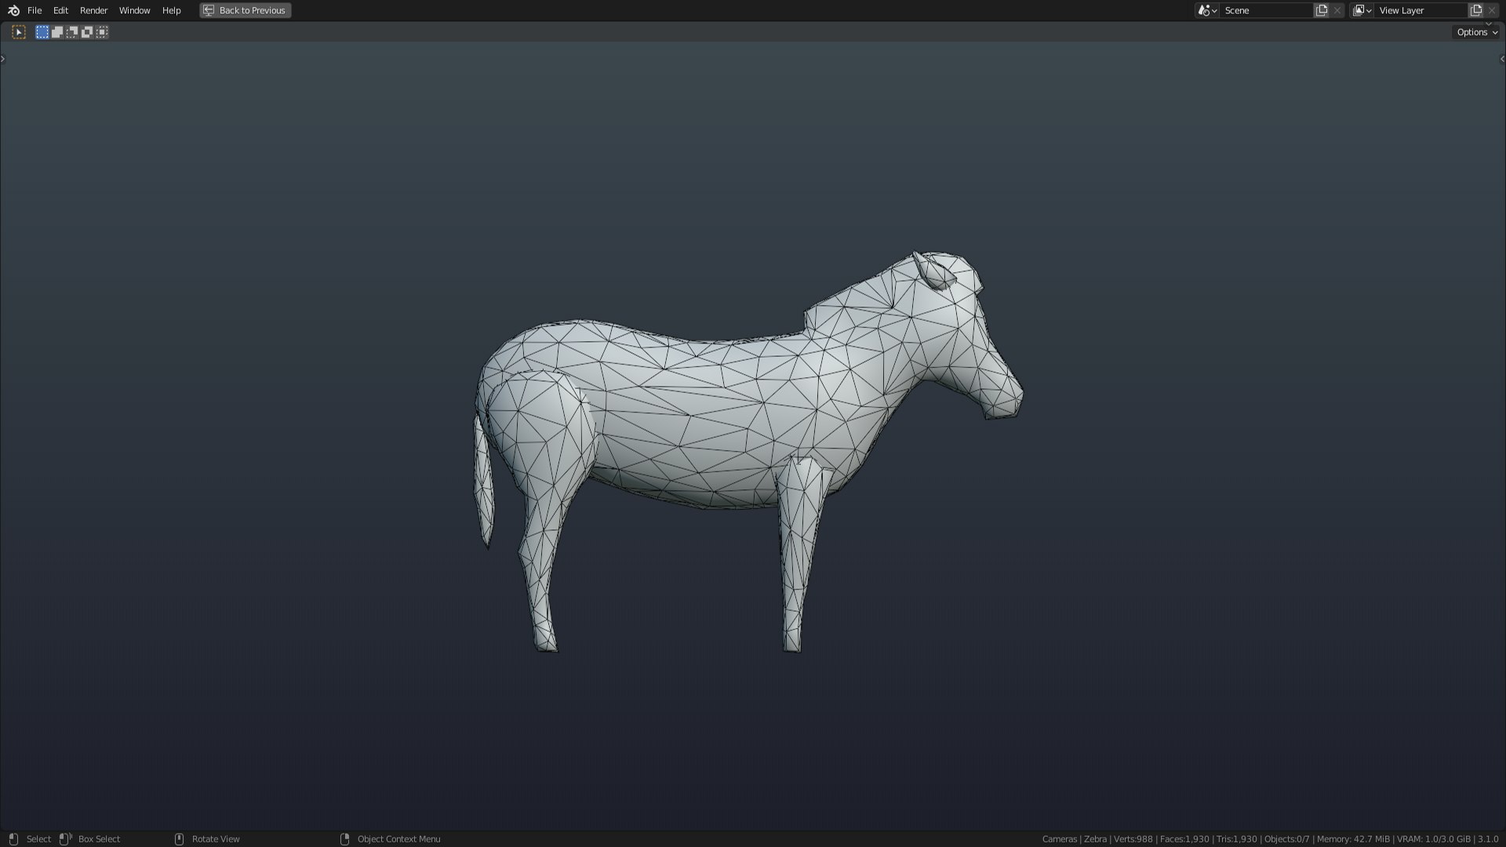Edit the Scene name field
Viewport: 1506px width, 847px height.
(1266, 10)
